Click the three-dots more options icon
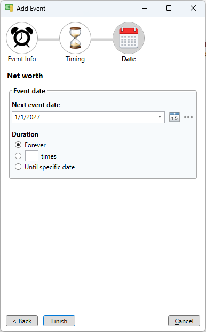206x332 pixels. (x=188, y=117)
